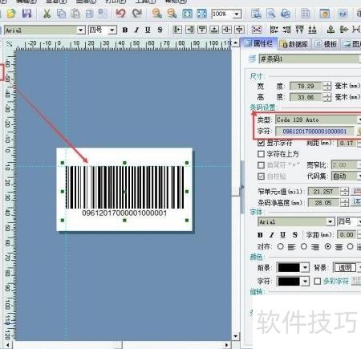The height and width of the screenshot is (349, 361).
Task: Align selected objects to right edge
Action: click(x=189, y=30)
